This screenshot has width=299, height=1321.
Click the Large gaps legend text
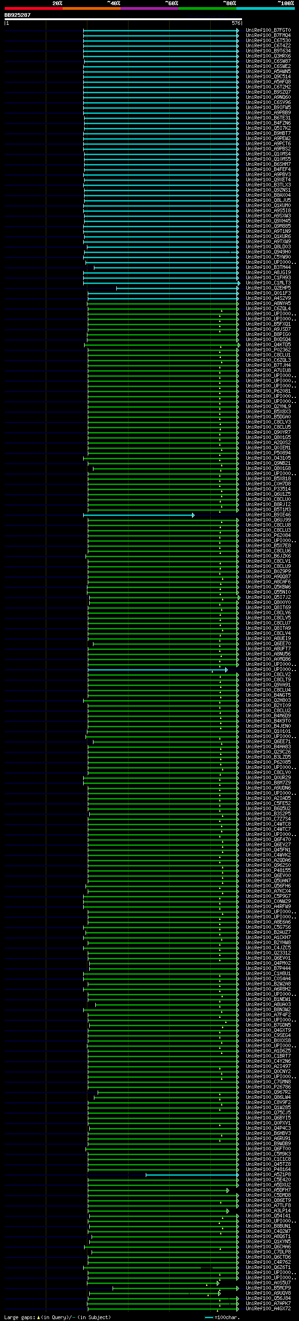point(57,1317)
